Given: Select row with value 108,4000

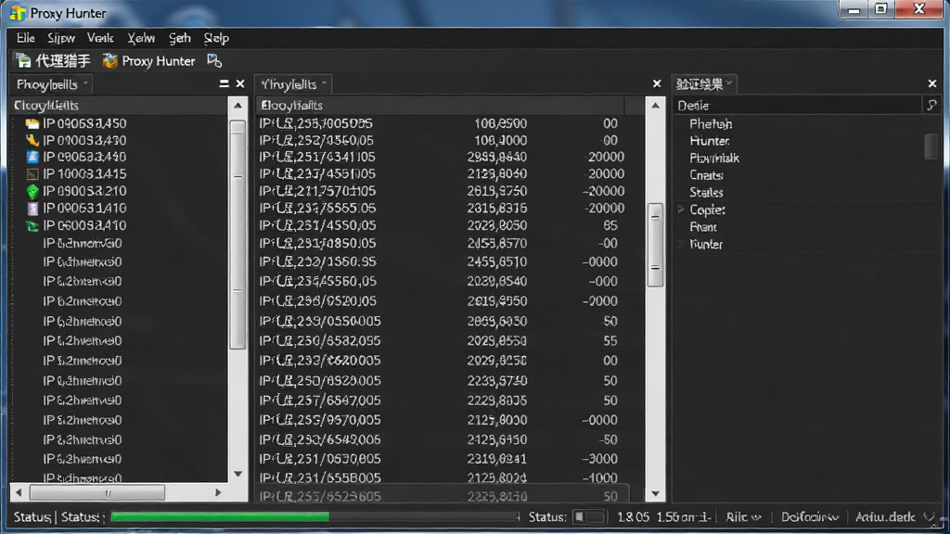Looking at the screenshot, I should 450,141.
